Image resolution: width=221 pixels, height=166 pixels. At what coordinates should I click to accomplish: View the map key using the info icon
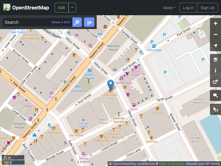(x=215, y=71)
